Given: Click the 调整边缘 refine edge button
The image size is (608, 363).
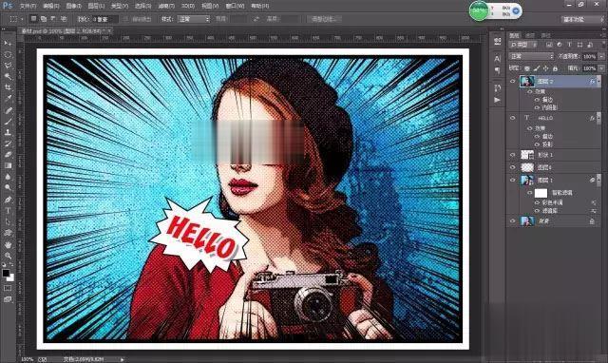Looking at the screenshot, I should point(324,19).
